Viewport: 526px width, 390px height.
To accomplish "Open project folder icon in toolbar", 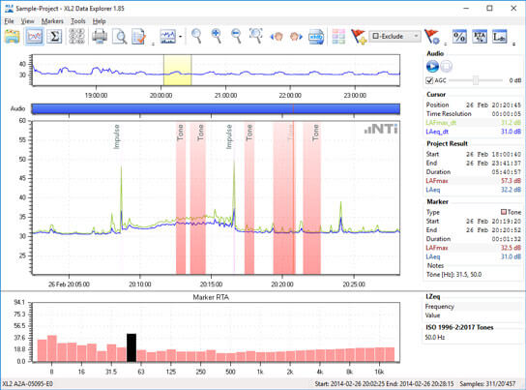I will click(12, 36).
